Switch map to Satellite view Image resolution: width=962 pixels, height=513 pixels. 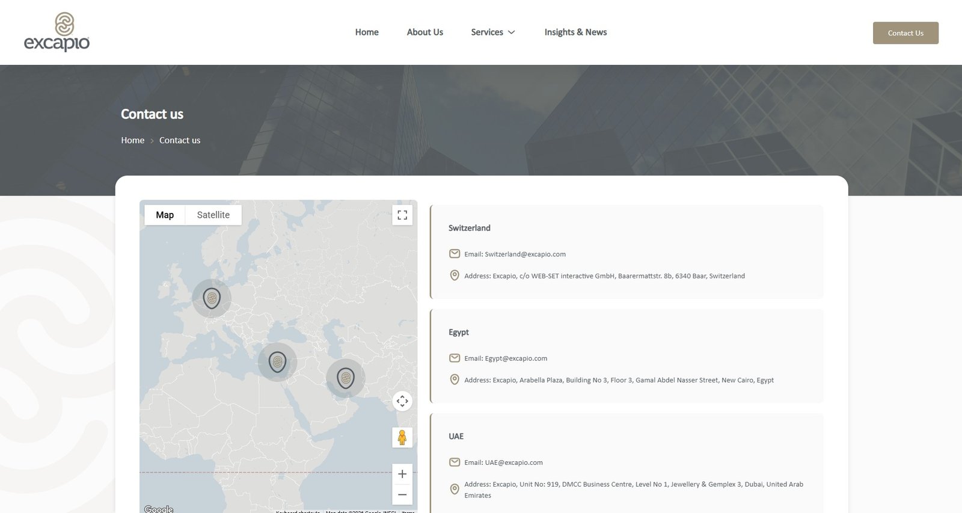213,215
